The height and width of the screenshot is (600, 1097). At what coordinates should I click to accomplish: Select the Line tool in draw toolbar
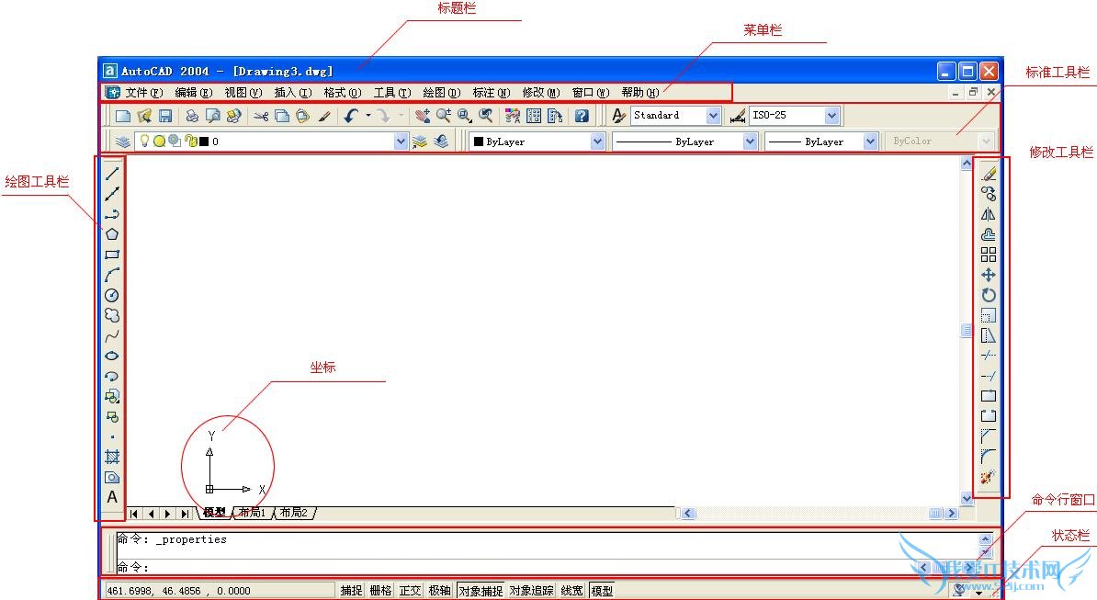pos(112,173)
